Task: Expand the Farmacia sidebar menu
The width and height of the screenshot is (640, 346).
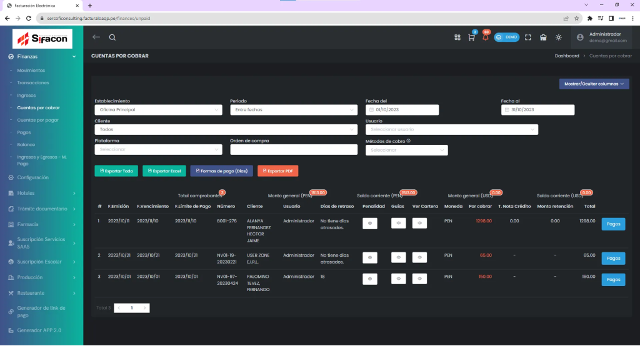Action: click(41, 224)
